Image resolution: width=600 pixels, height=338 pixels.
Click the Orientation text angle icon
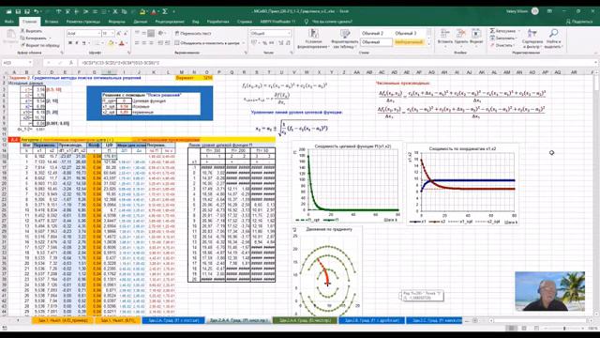(x=161, y=34)
